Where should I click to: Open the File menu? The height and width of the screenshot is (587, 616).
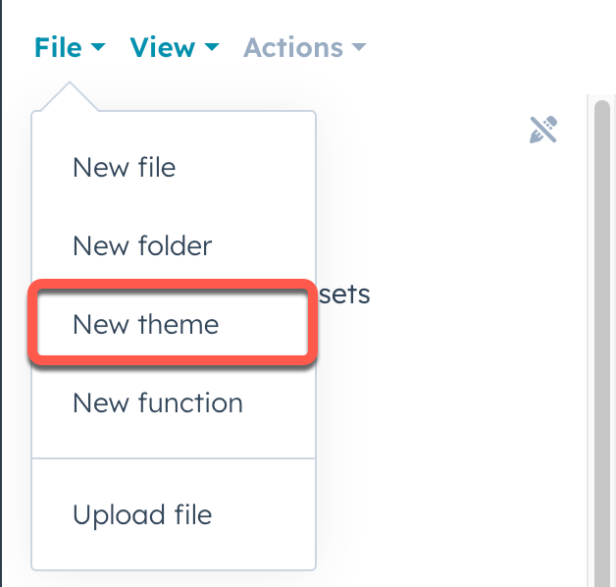point(69,47)
